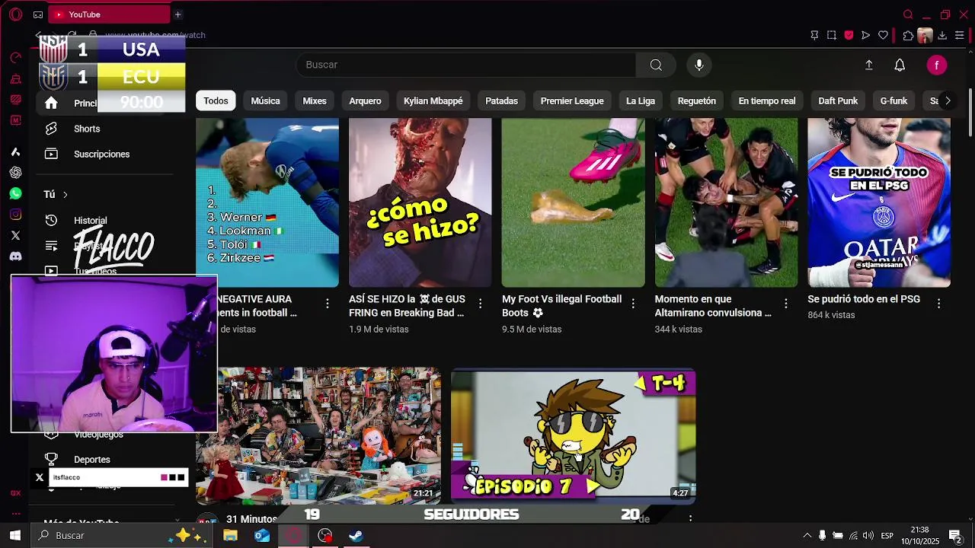Open Steam from the Windows taskbar
Viewport: 975px width, 548px height.
[356, 536]
